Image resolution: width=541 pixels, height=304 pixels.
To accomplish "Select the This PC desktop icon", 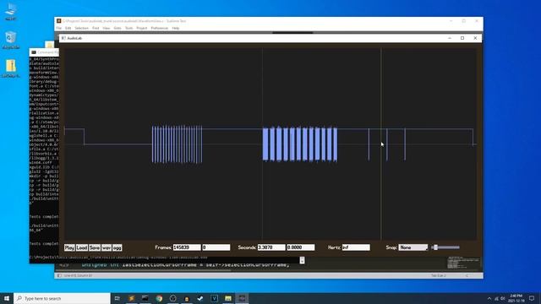I will tap(11, 11).
